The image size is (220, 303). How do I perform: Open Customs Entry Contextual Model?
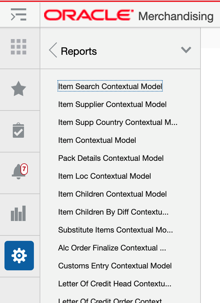pos(115,266)
